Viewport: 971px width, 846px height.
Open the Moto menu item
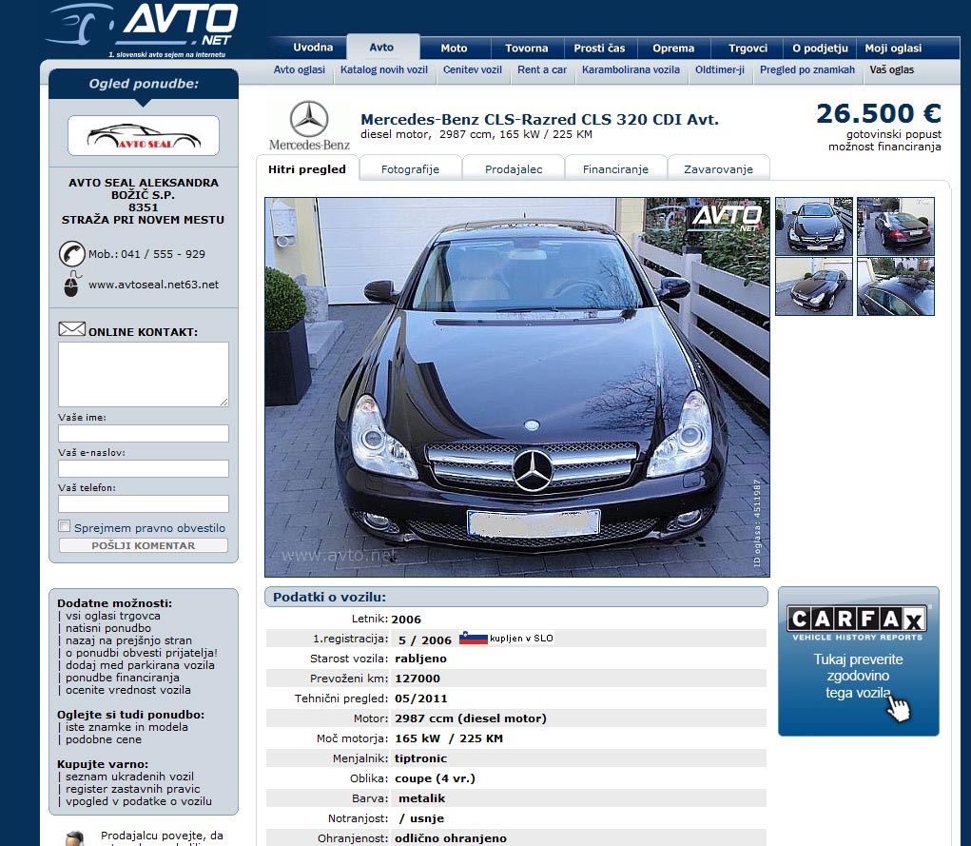click(454, 49)
